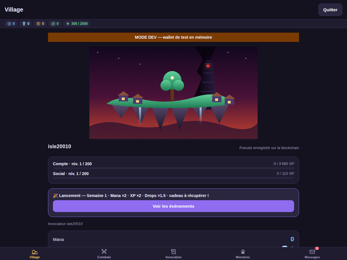Click the player name heading isle20010
Viewport: 347px width, 260px height.
60,146
